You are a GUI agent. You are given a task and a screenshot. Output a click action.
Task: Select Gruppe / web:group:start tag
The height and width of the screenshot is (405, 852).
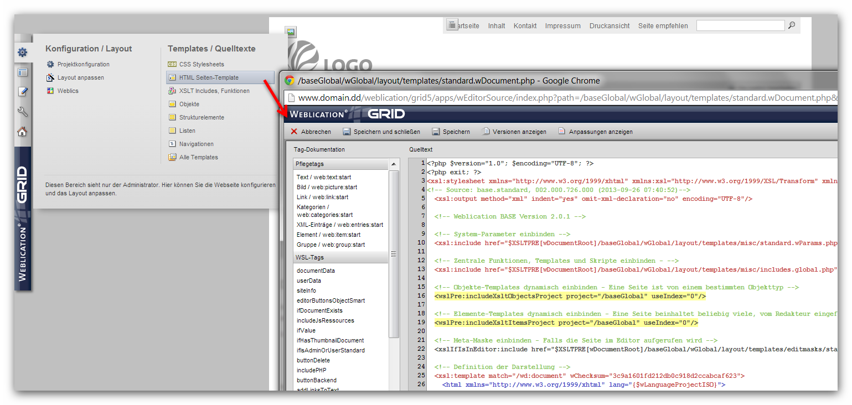click(331, 245)
